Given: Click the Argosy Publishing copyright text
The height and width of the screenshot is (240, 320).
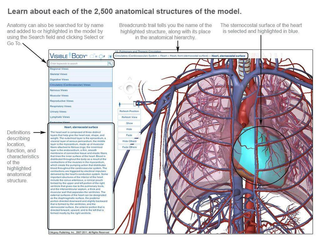Looking at the screenshot, I should (x=79, y=232).
